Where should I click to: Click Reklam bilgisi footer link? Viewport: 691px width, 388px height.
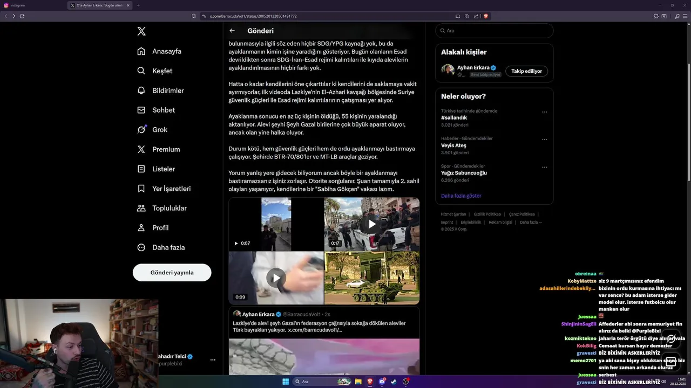pyautogui.click(x=500, y=223)
